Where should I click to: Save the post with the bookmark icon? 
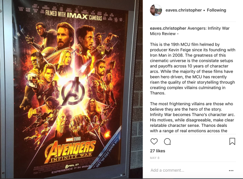[x=232, y=141]
